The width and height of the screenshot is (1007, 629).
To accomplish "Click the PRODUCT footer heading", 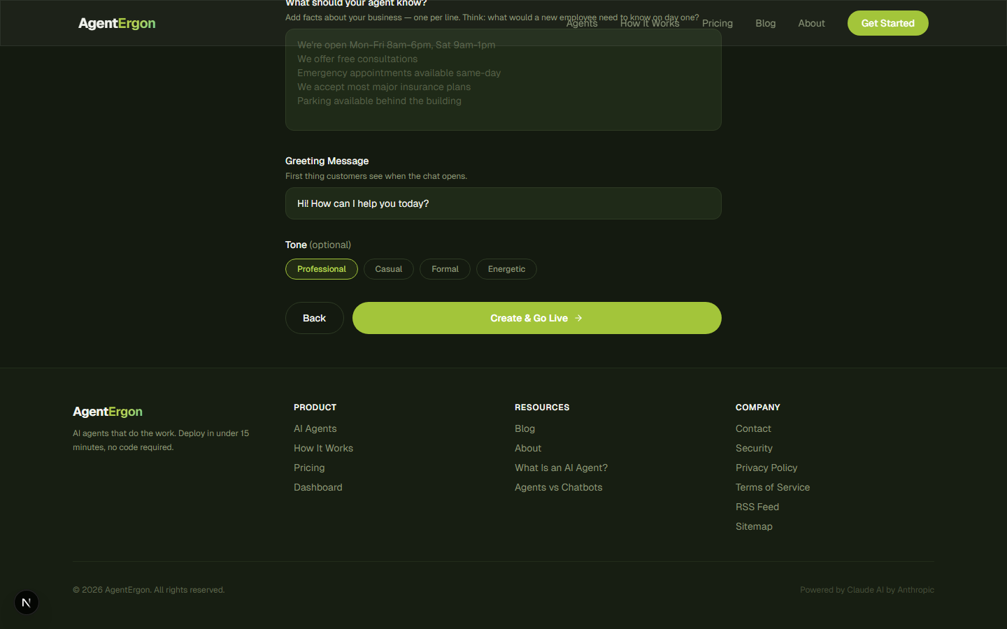I will click(315, 407).
